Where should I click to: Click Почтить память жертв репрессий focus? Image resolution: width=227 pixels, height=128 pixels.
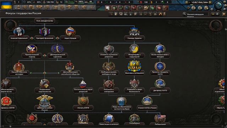coord(83,84)
